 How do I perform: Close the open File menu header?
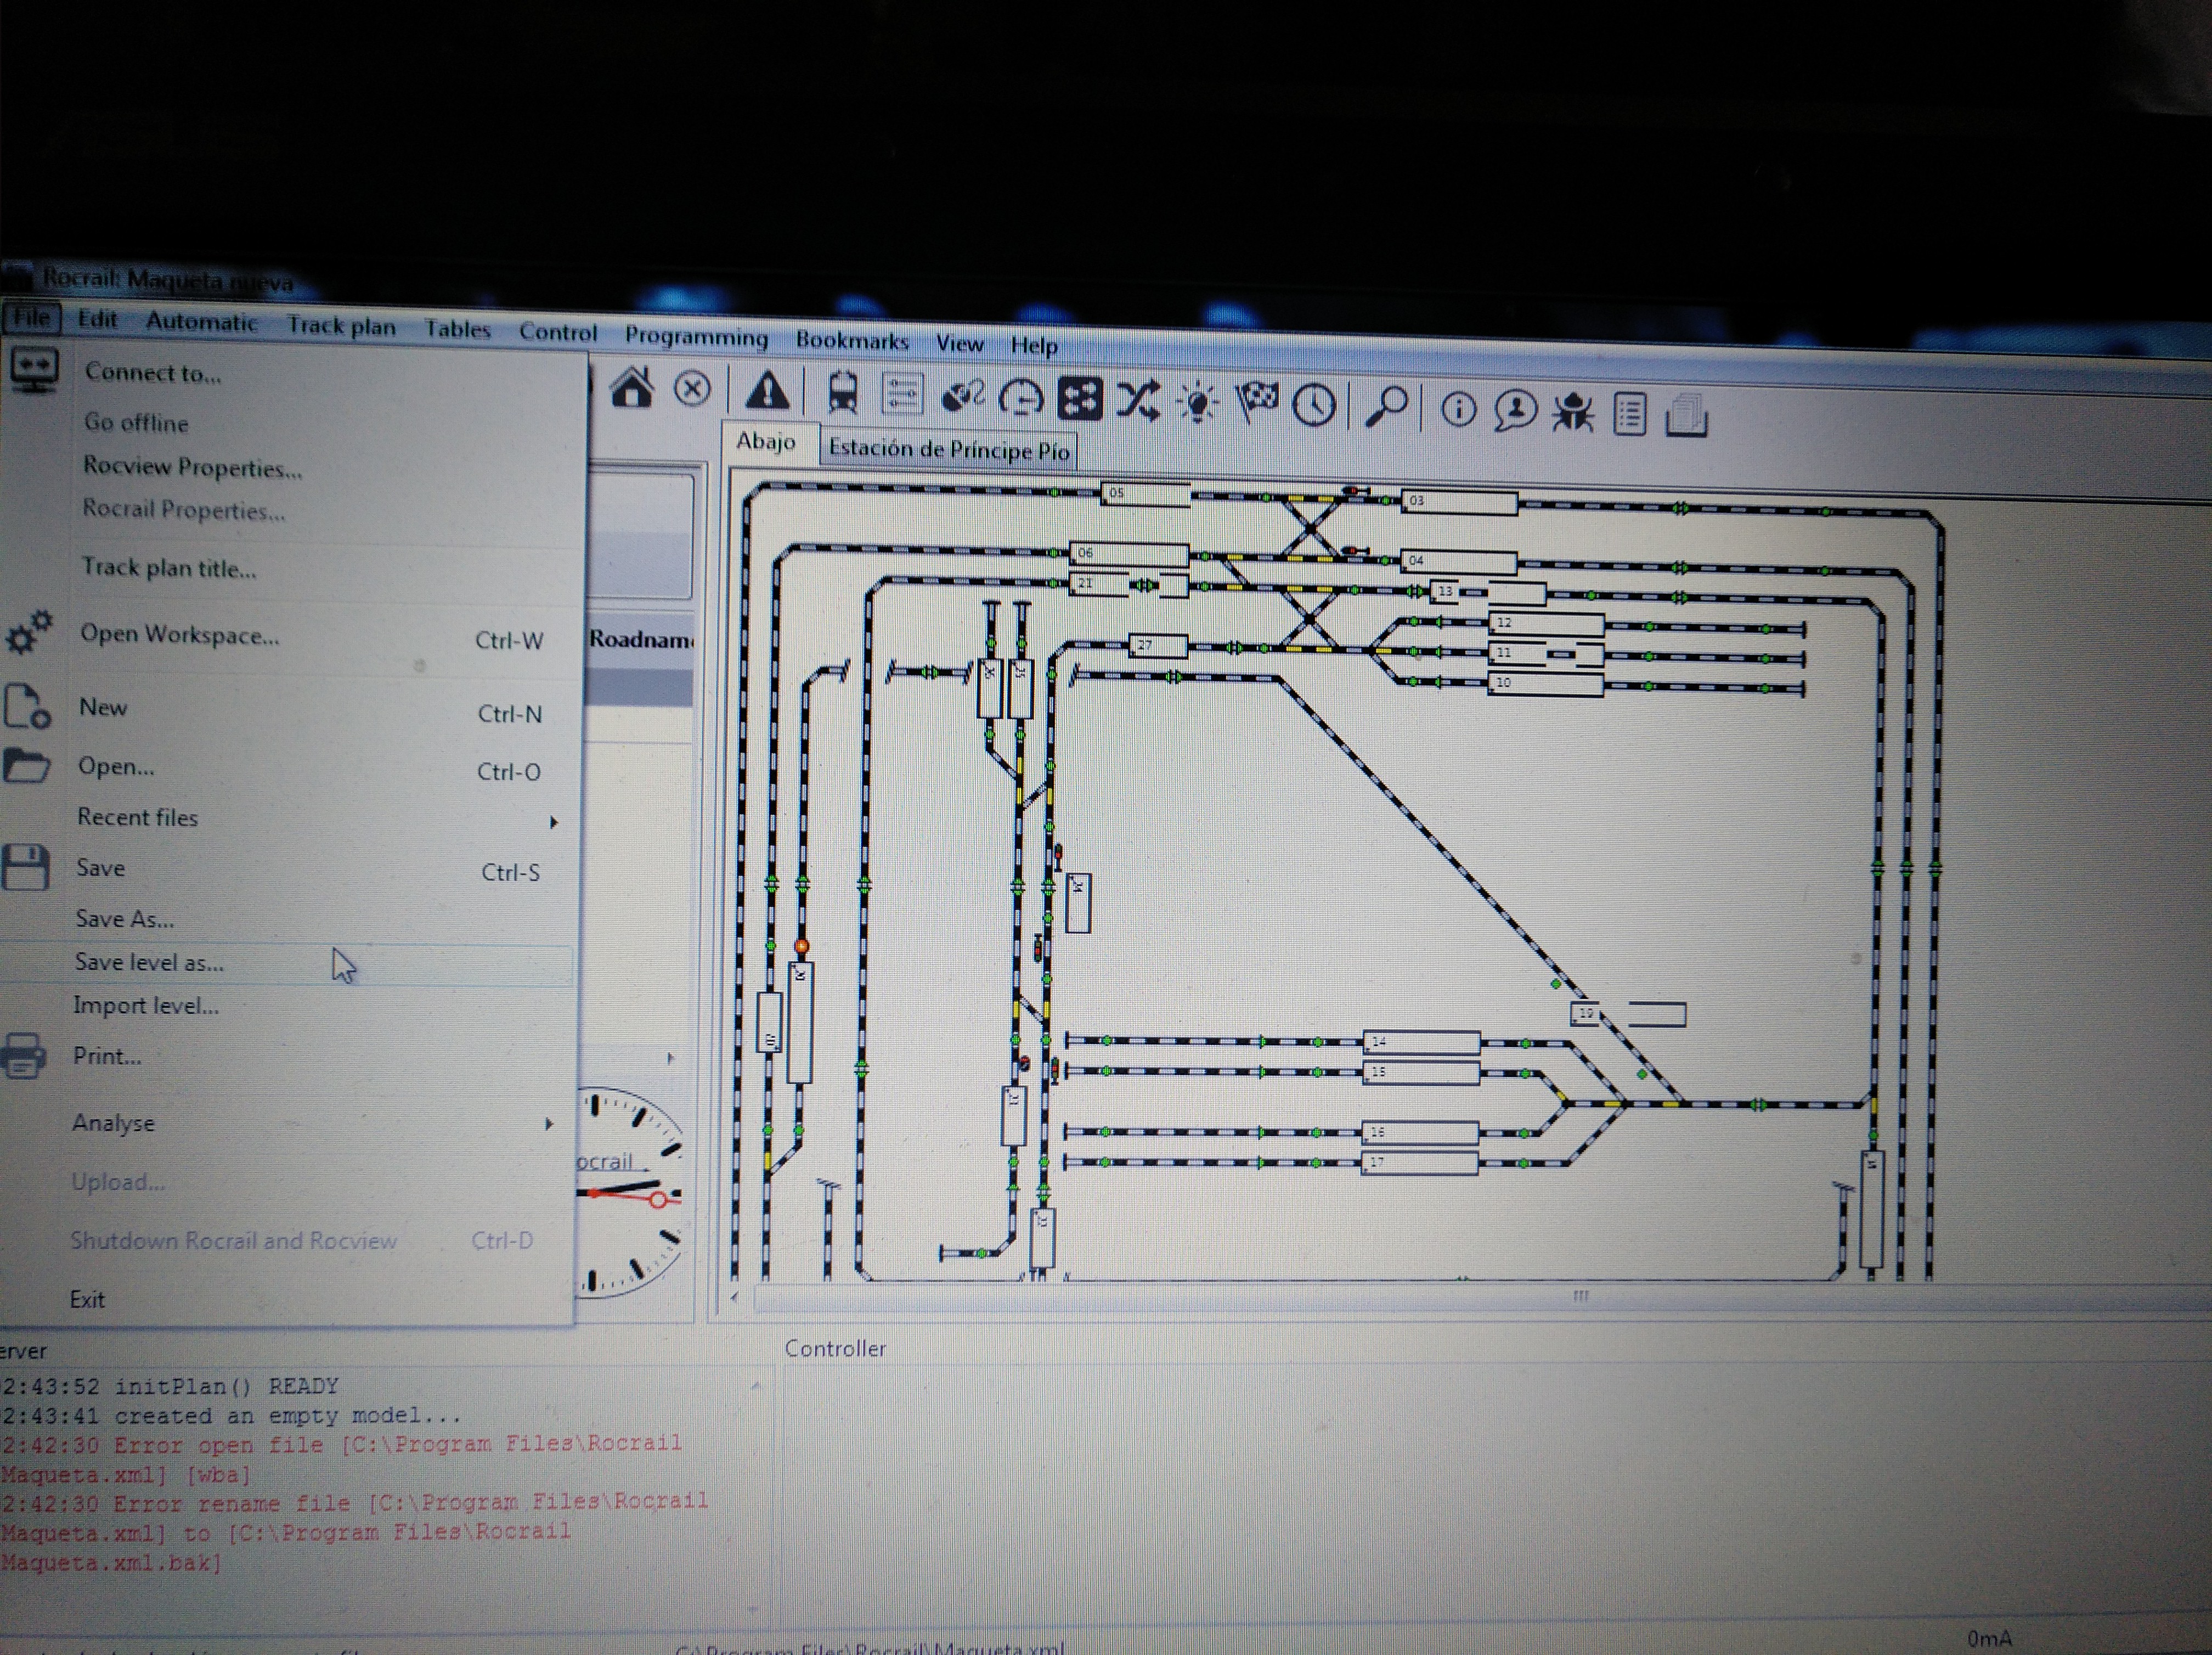pyautogui.click(x=31, y=317)
